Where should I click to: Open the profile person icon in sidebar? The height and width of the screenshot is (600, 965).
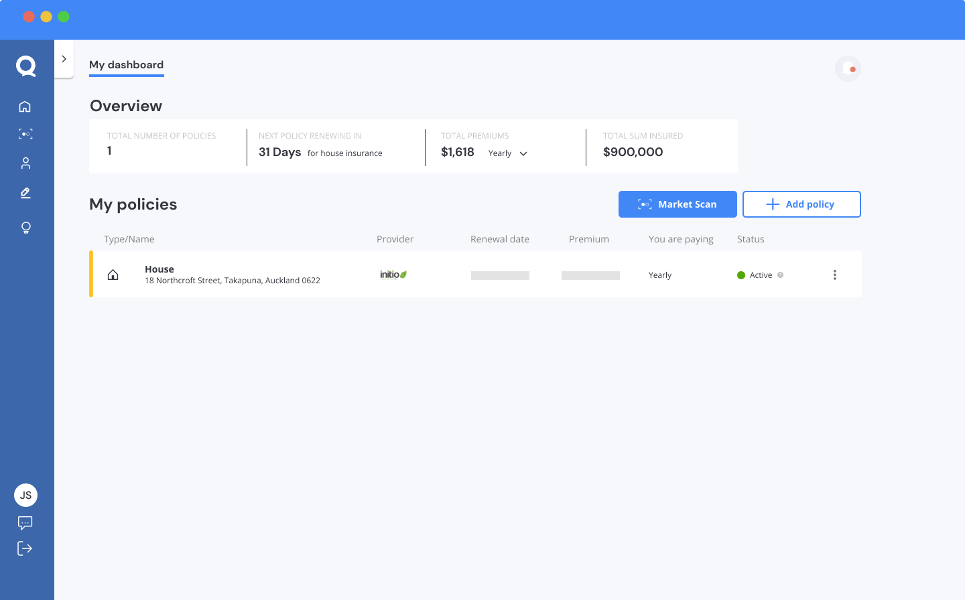pos(25,163)
